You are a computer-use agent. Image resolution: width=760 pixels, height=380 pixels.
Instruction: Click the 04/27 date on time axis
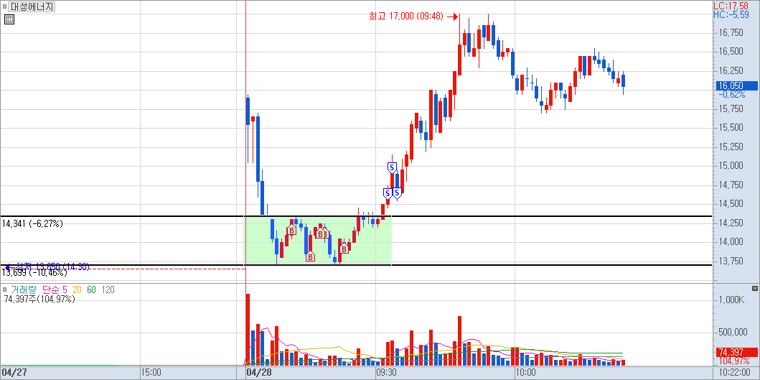13,372
